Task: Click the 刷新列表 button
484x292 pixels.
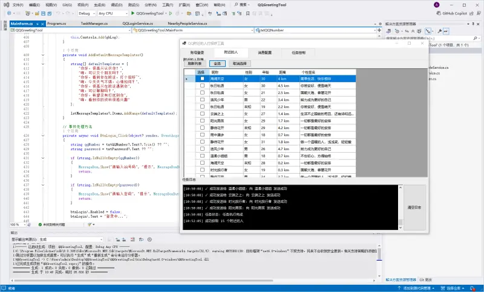Action: [194, 63]
